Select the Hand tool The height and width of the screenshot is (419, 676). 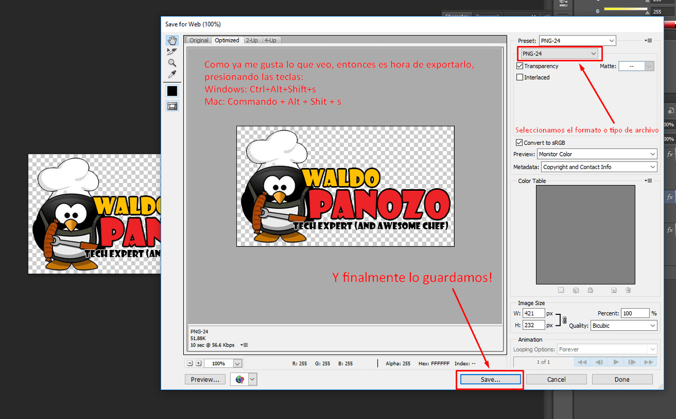click(x=172, y=41)
